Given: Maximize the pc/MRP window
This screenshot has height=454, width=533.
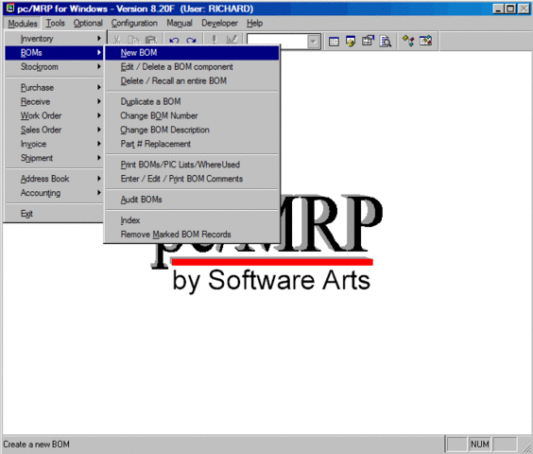Looking at the screenshot, I should [x=510, y=9].
